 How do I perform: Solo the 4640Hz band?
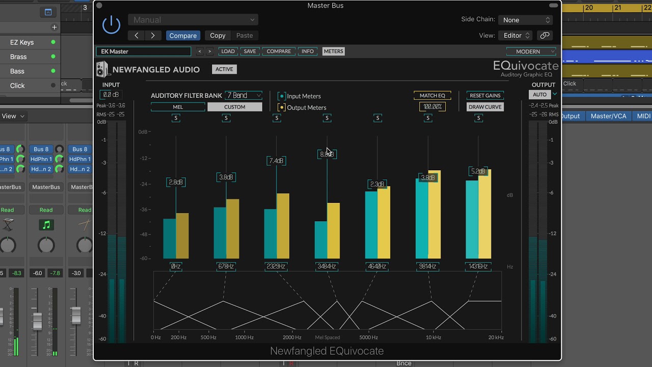377,118
